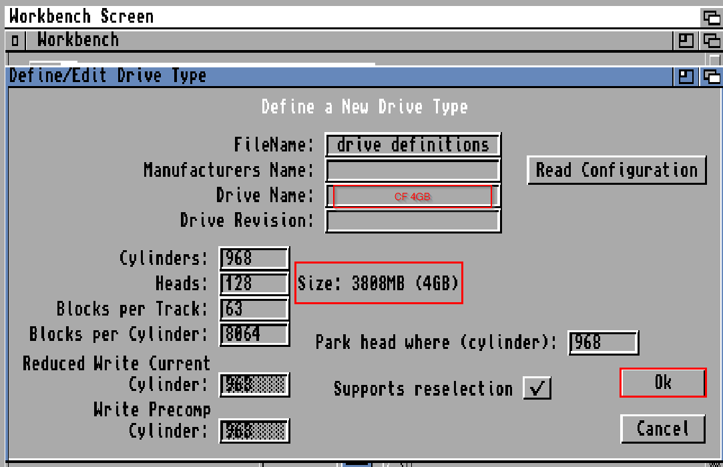Select the Blocks per Track field
The height and width of the screenshot is (467, 723).
pos(254,309)
